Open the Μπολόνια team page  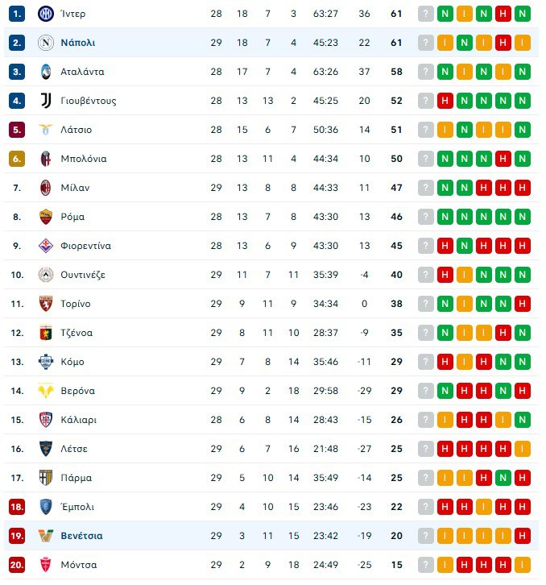tap(84, 159)
